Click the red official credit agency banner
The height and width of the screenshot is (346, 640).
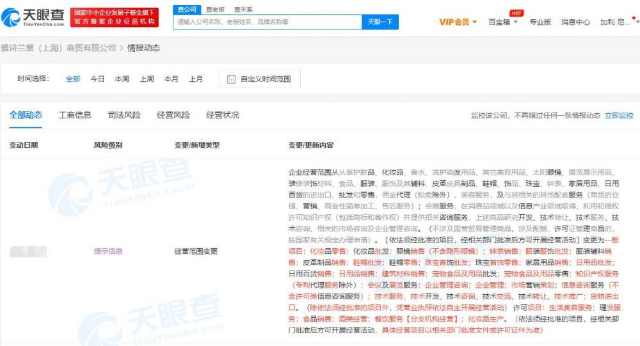click(x=115, y=17)
